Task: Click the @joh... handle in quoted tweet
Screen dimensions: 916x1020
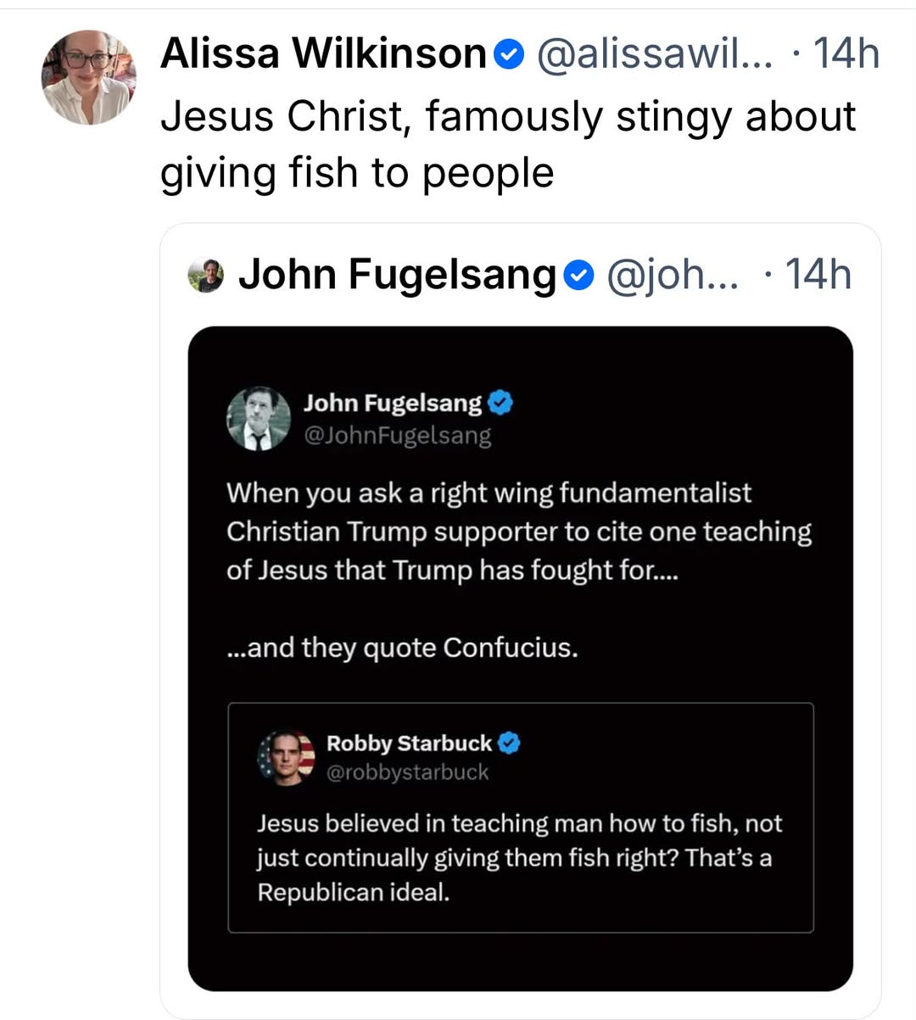Action: [x=673, y=276]
